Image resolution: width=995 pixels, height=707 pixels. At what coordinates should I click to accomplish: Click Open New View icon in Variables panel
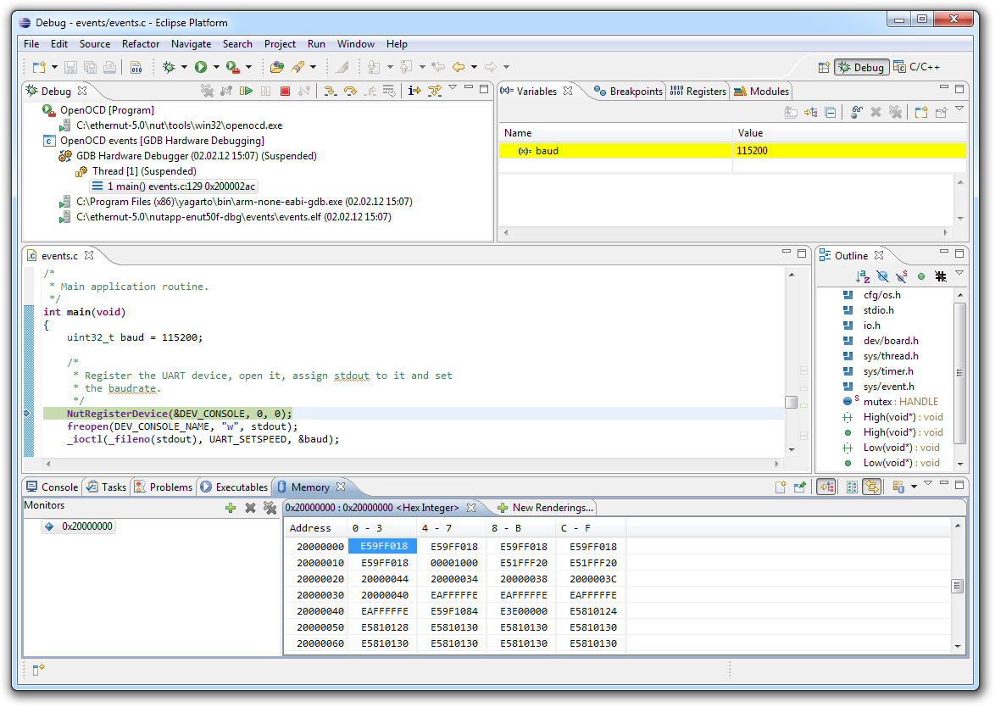(921, 113)
